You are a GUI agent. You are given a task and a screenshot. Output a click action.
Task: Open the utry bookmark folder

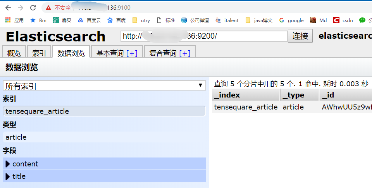(141, 21)
